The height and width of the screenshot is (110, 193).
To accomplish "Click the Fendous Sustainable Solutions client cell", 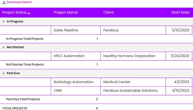I will click(130, 90).
